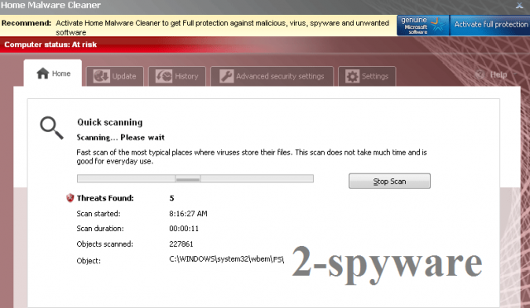Click the quick scan progress bar

tap(195, 178)
